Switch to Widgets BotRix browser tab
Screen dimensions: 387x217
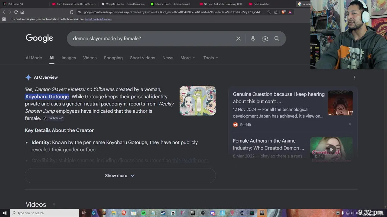(123, 4)
